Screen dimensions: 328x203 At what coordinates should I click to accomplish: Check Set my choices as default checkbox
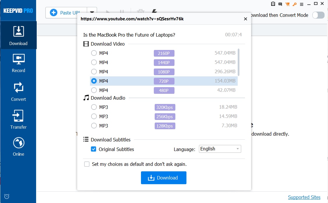[x=87, y=164]
